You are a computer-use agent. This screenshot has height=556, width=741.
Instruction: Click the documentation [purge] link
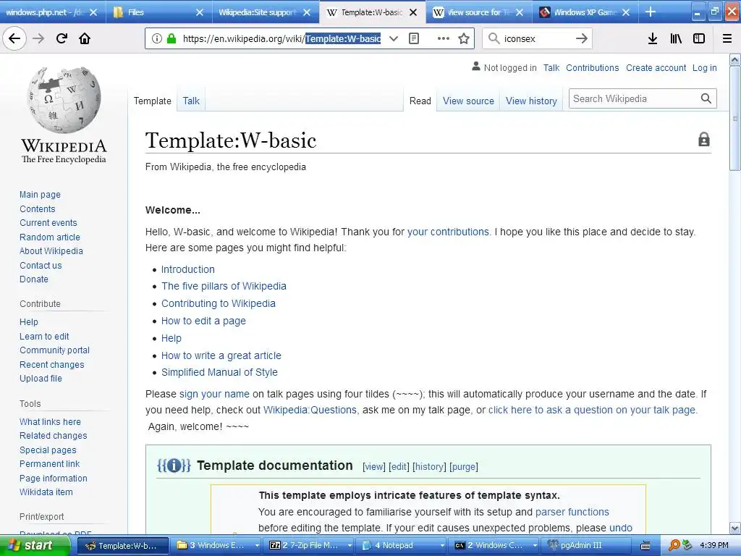click(x=464, y=467)
